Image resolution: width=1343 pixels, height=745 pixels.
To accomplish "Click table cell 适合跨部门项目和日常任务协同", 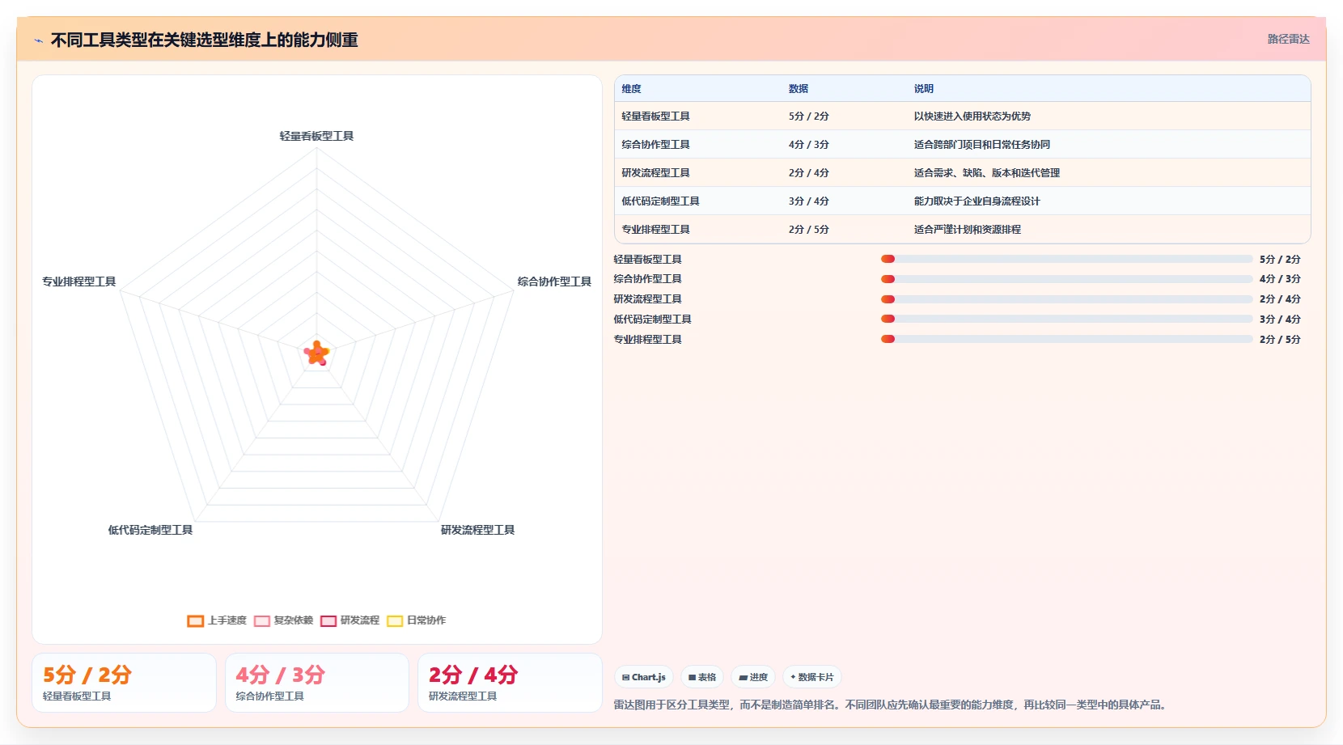I will 982,145.
